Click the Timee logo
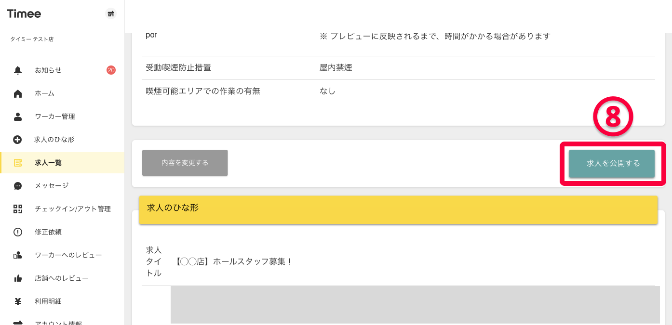672x325 pixels. click(24, 14)
